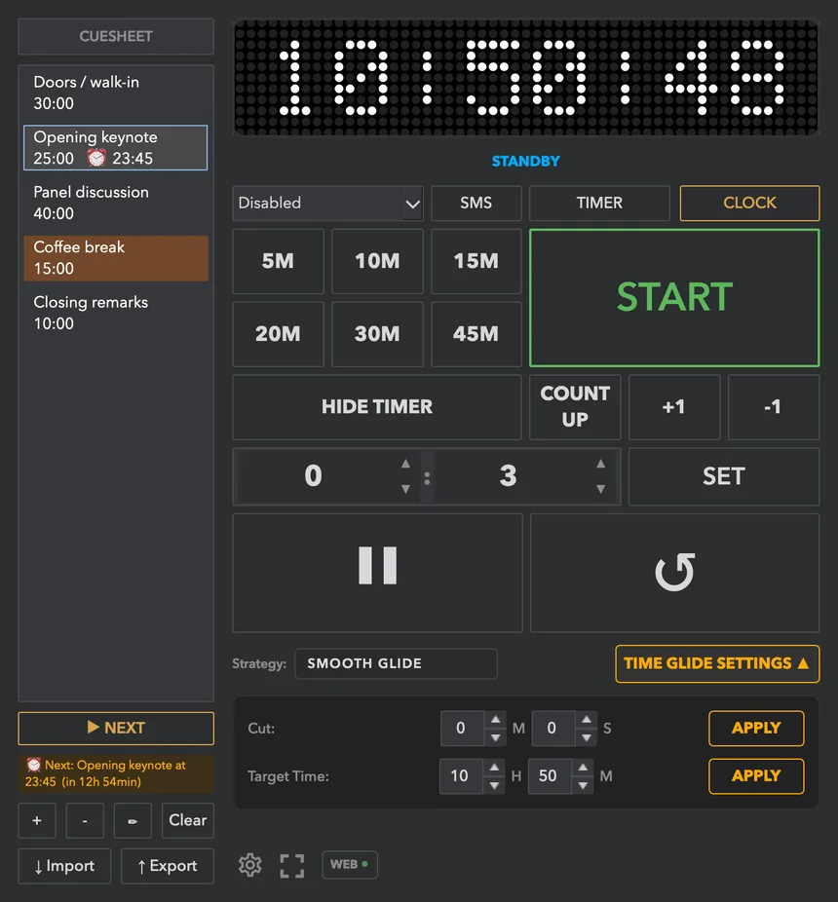The height and width of the screenshot is (902, 838).
Task: Click the dot-matrix clock display
Action: (526, 78)
